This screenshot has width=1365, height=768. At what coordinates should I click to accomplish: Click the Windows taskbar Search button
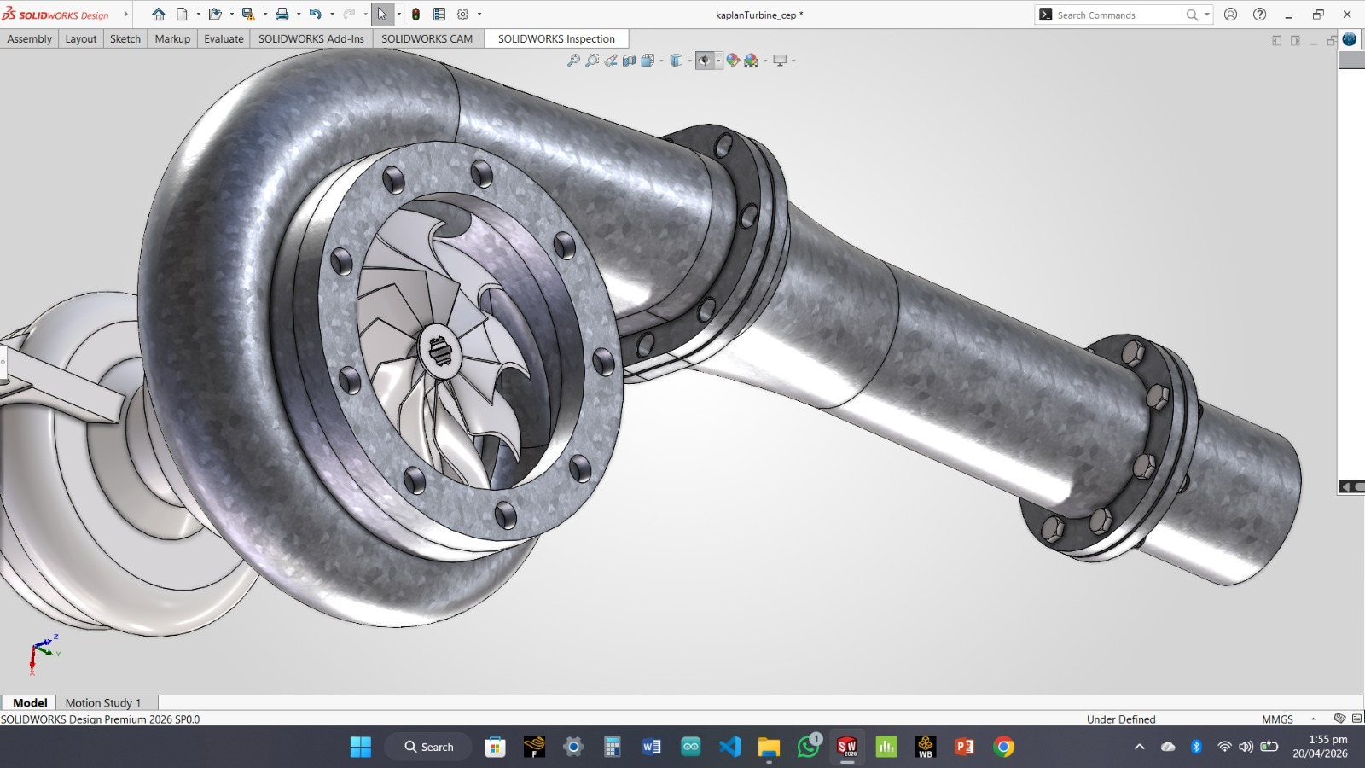pos(428,747)
